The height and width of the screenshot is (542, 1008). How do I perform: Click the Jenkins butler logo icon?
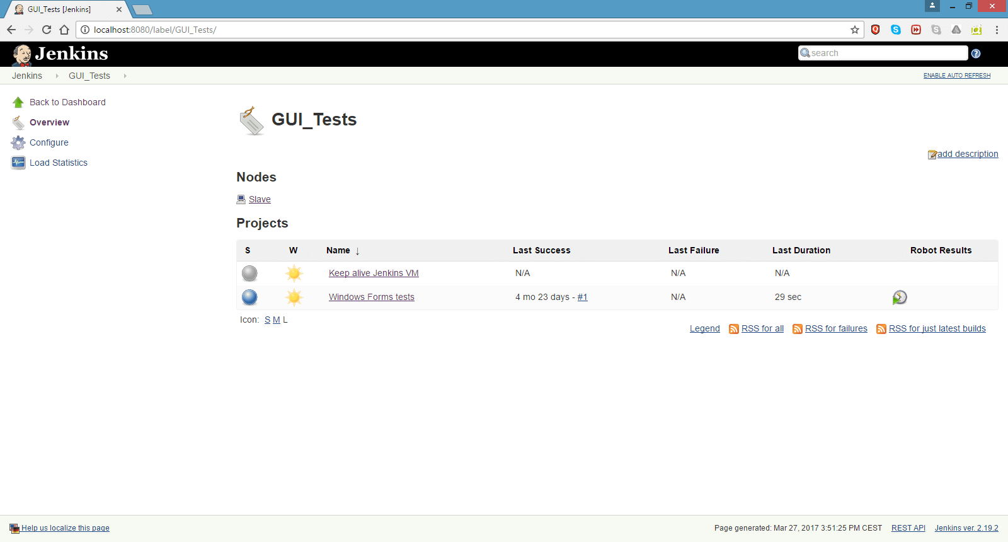(x=22, y=55)
